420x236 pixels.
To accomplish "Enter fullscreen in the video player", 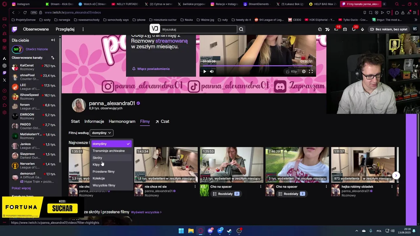I will coord(311,71).
